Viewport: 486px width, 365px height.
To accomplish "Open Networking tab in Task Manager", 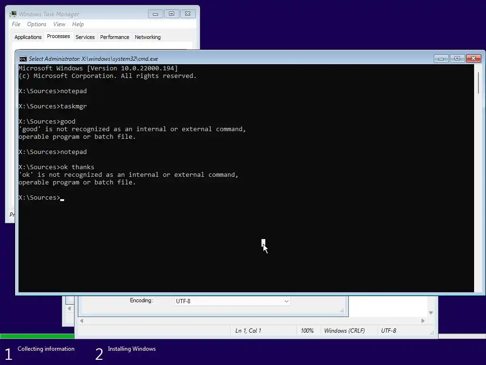I will 148,37.
